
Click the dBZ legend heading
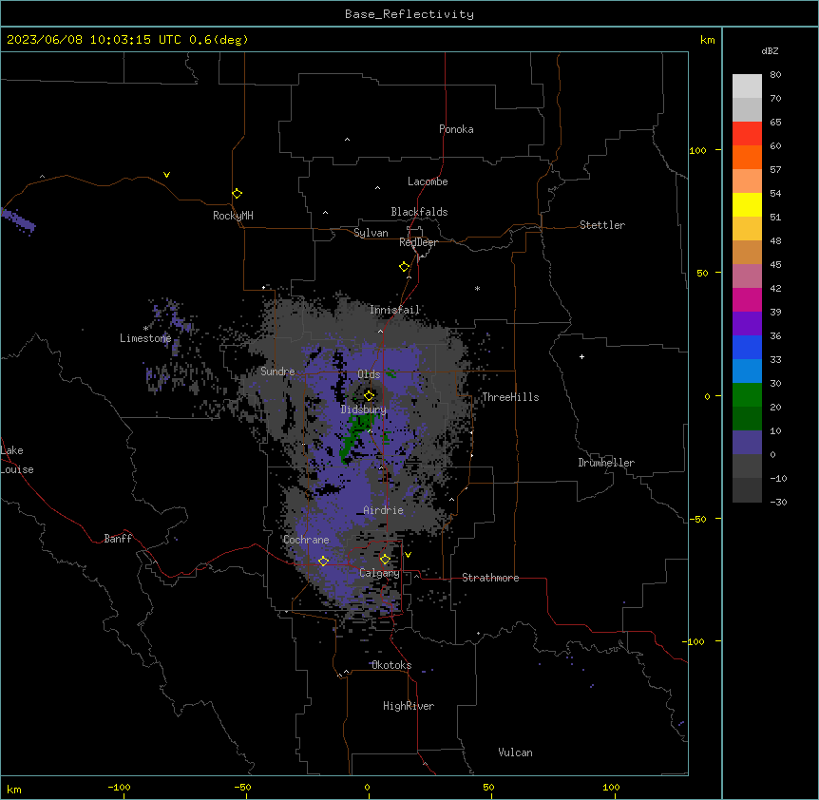coord(770,50)
